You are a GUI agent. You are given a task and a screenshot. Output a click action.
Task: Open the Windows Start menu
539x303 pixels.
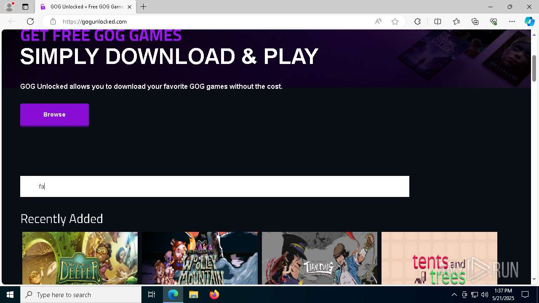point(10,295)
